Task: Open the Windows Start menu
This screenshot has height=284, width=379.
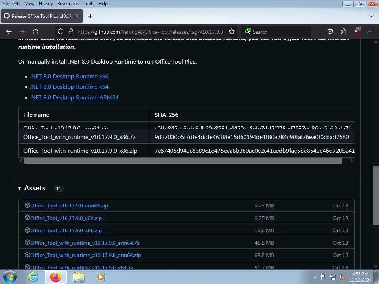Action: [x=10, y=277]
